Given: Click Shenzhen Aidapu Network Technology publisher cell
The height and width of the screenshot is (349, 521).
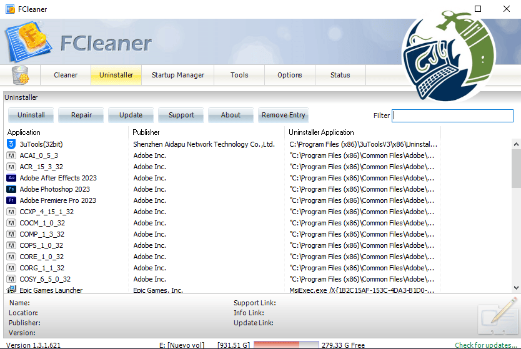Looking at the screenshot, I should pos(204,144).
